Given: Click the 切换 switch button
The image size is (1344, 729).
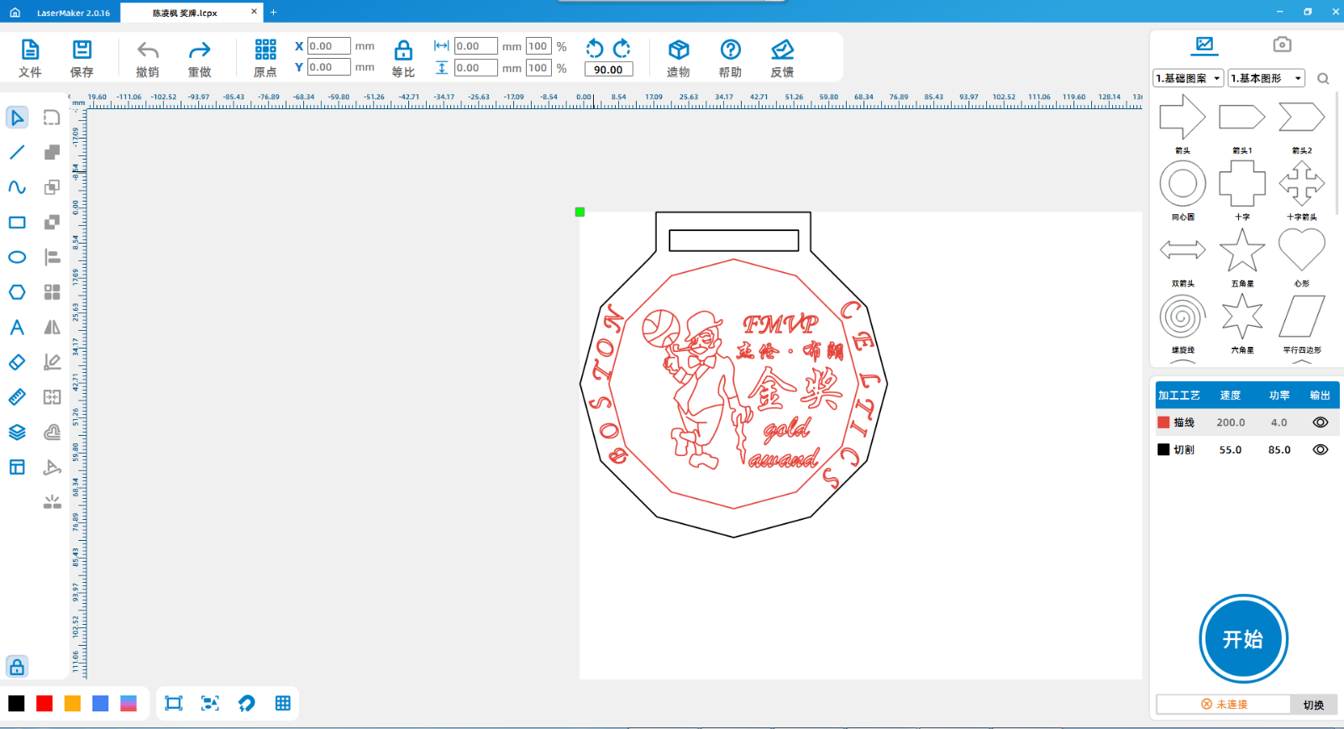Looking at the screenshot, I should coord(1313,705).
